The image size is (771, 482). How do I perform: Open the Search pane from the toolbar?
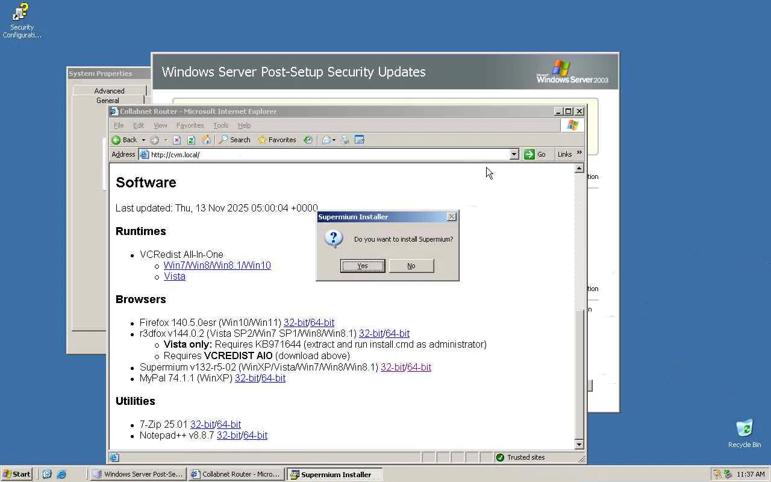coord(234,140)
